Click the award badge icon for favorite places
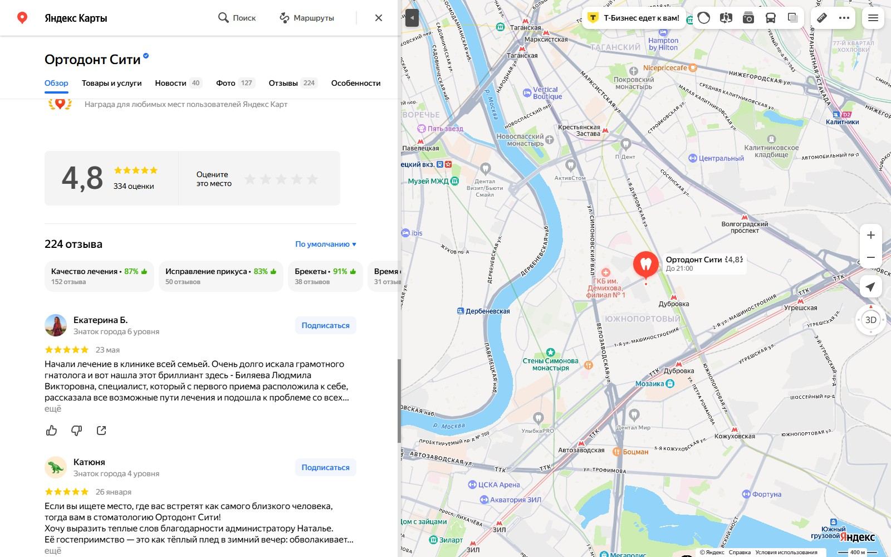This screenshot has height=557, width=891. pyautogui.click(x=60, y=104)
